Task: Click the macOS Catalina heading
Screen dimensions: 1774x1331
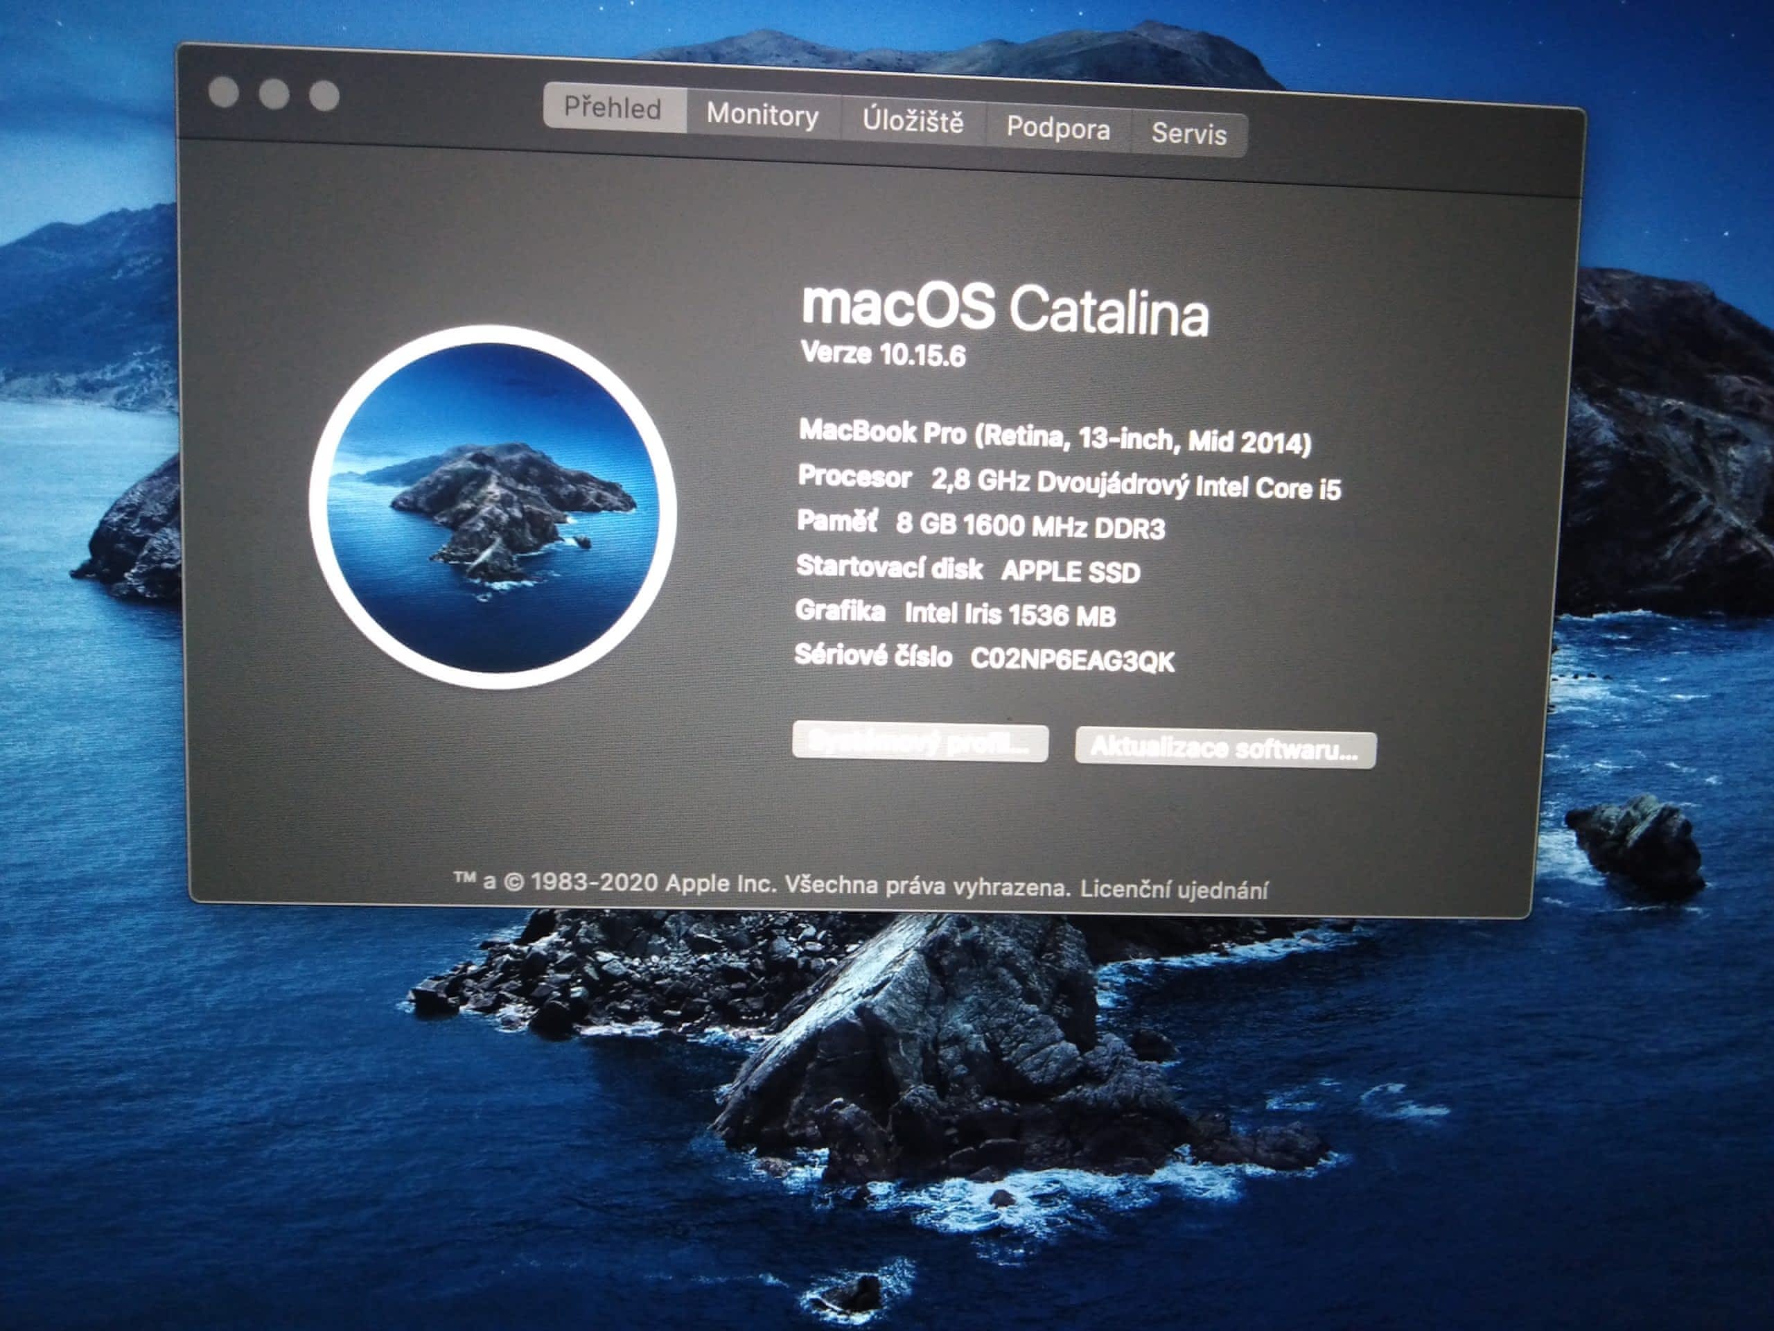Action: 1004,309
